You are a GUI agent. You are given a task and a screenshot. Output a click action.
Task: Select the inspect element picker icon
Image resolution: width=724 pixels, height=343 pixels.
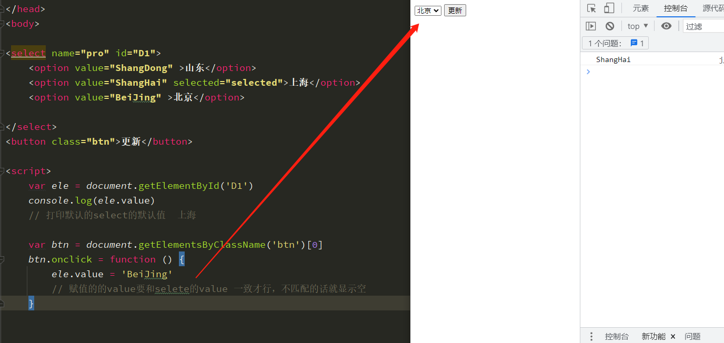point(591,8)
